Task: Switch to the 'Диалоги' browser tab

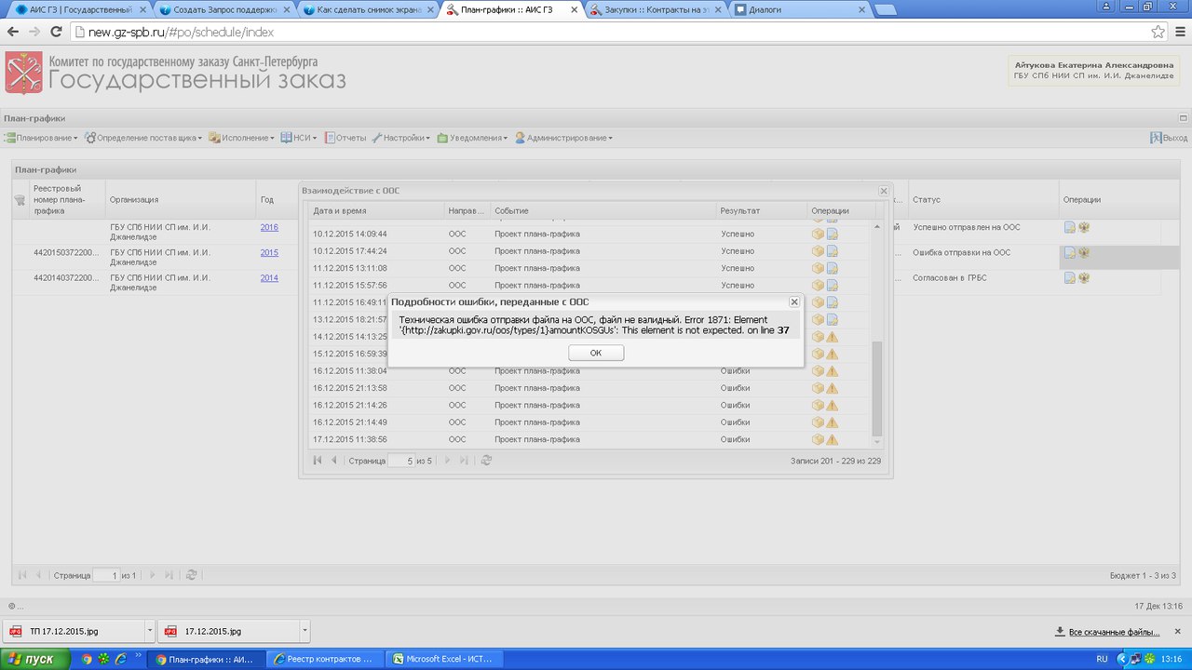Action: click(x=801, y=9)
